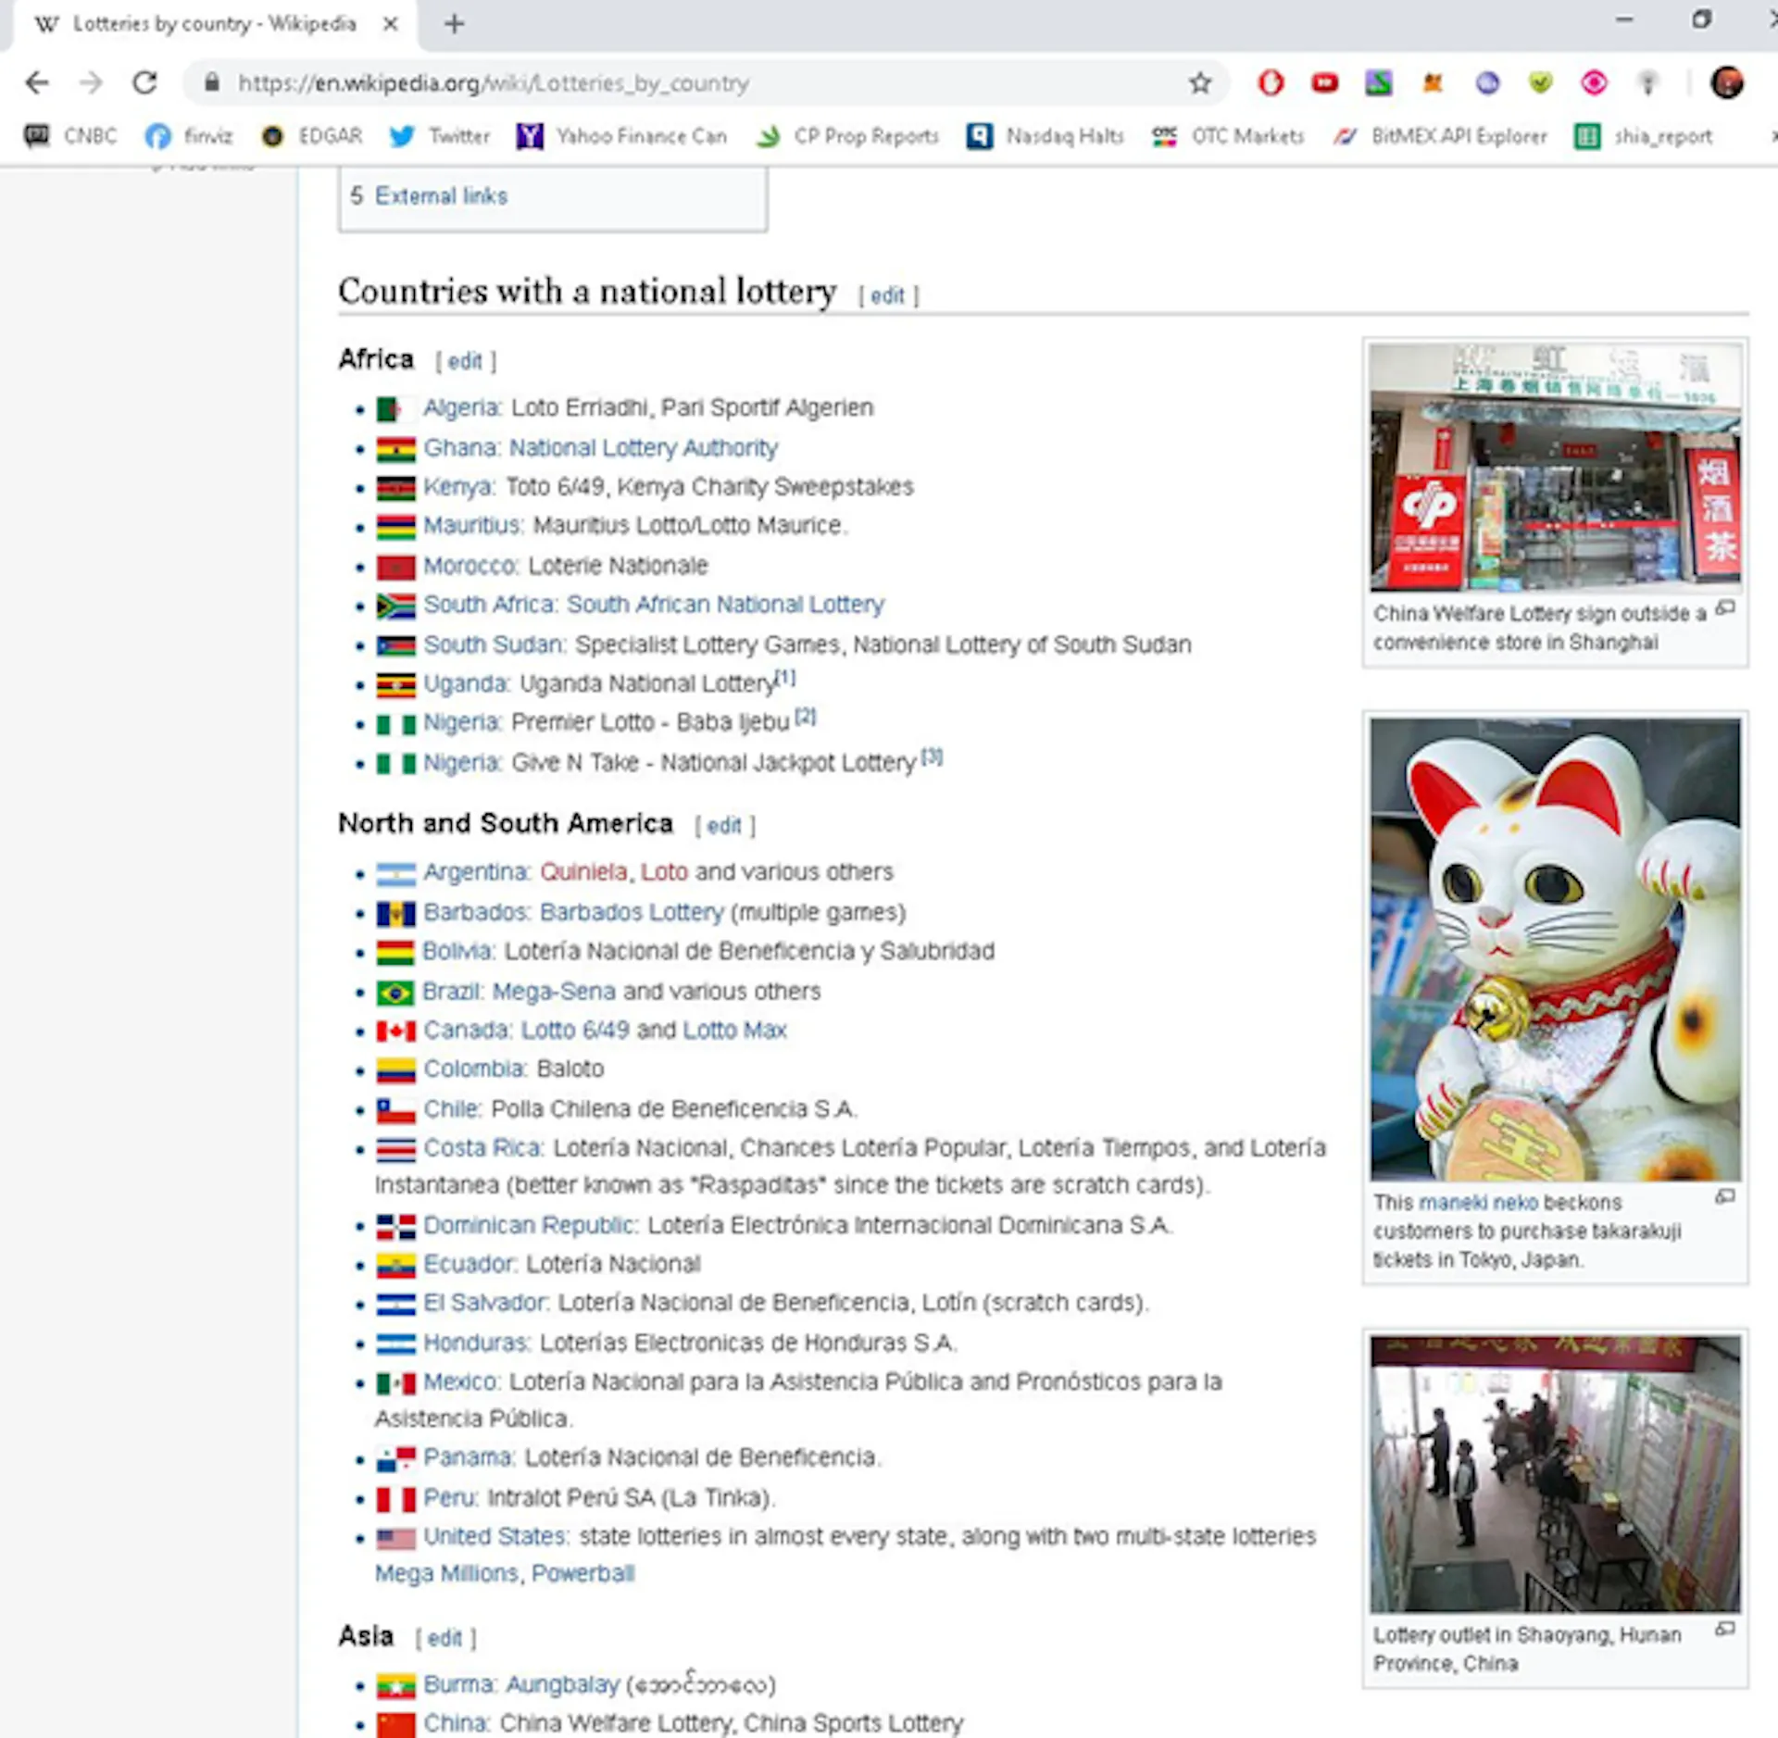Click the address bar URL field

coord(704,83)
